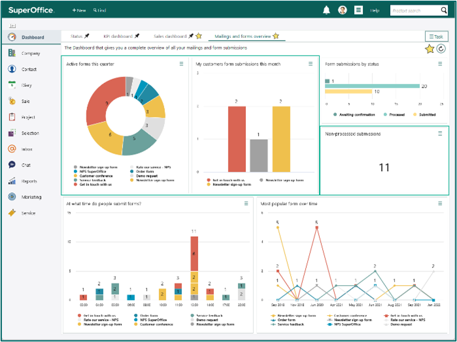Open the main hamburger menu in top bar

[x=358, y=10]
